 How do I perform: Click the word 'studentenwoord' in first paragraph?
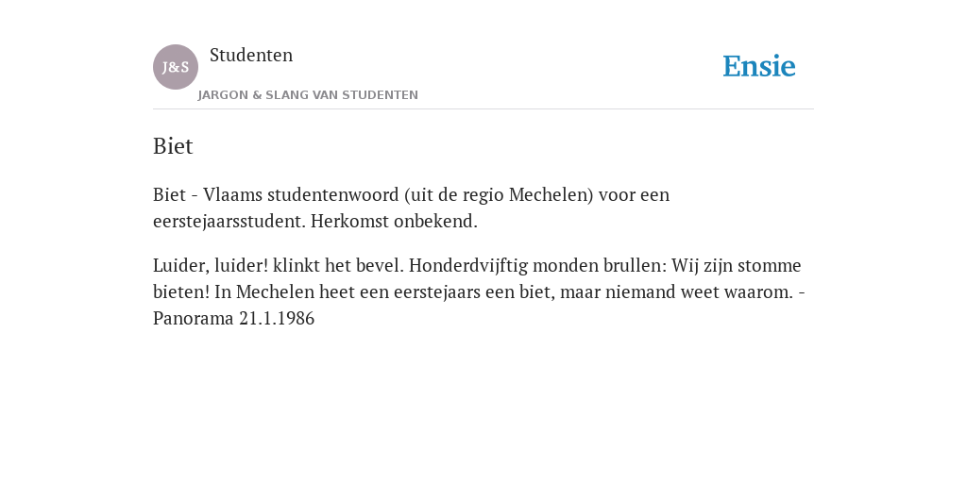point(333,194)
